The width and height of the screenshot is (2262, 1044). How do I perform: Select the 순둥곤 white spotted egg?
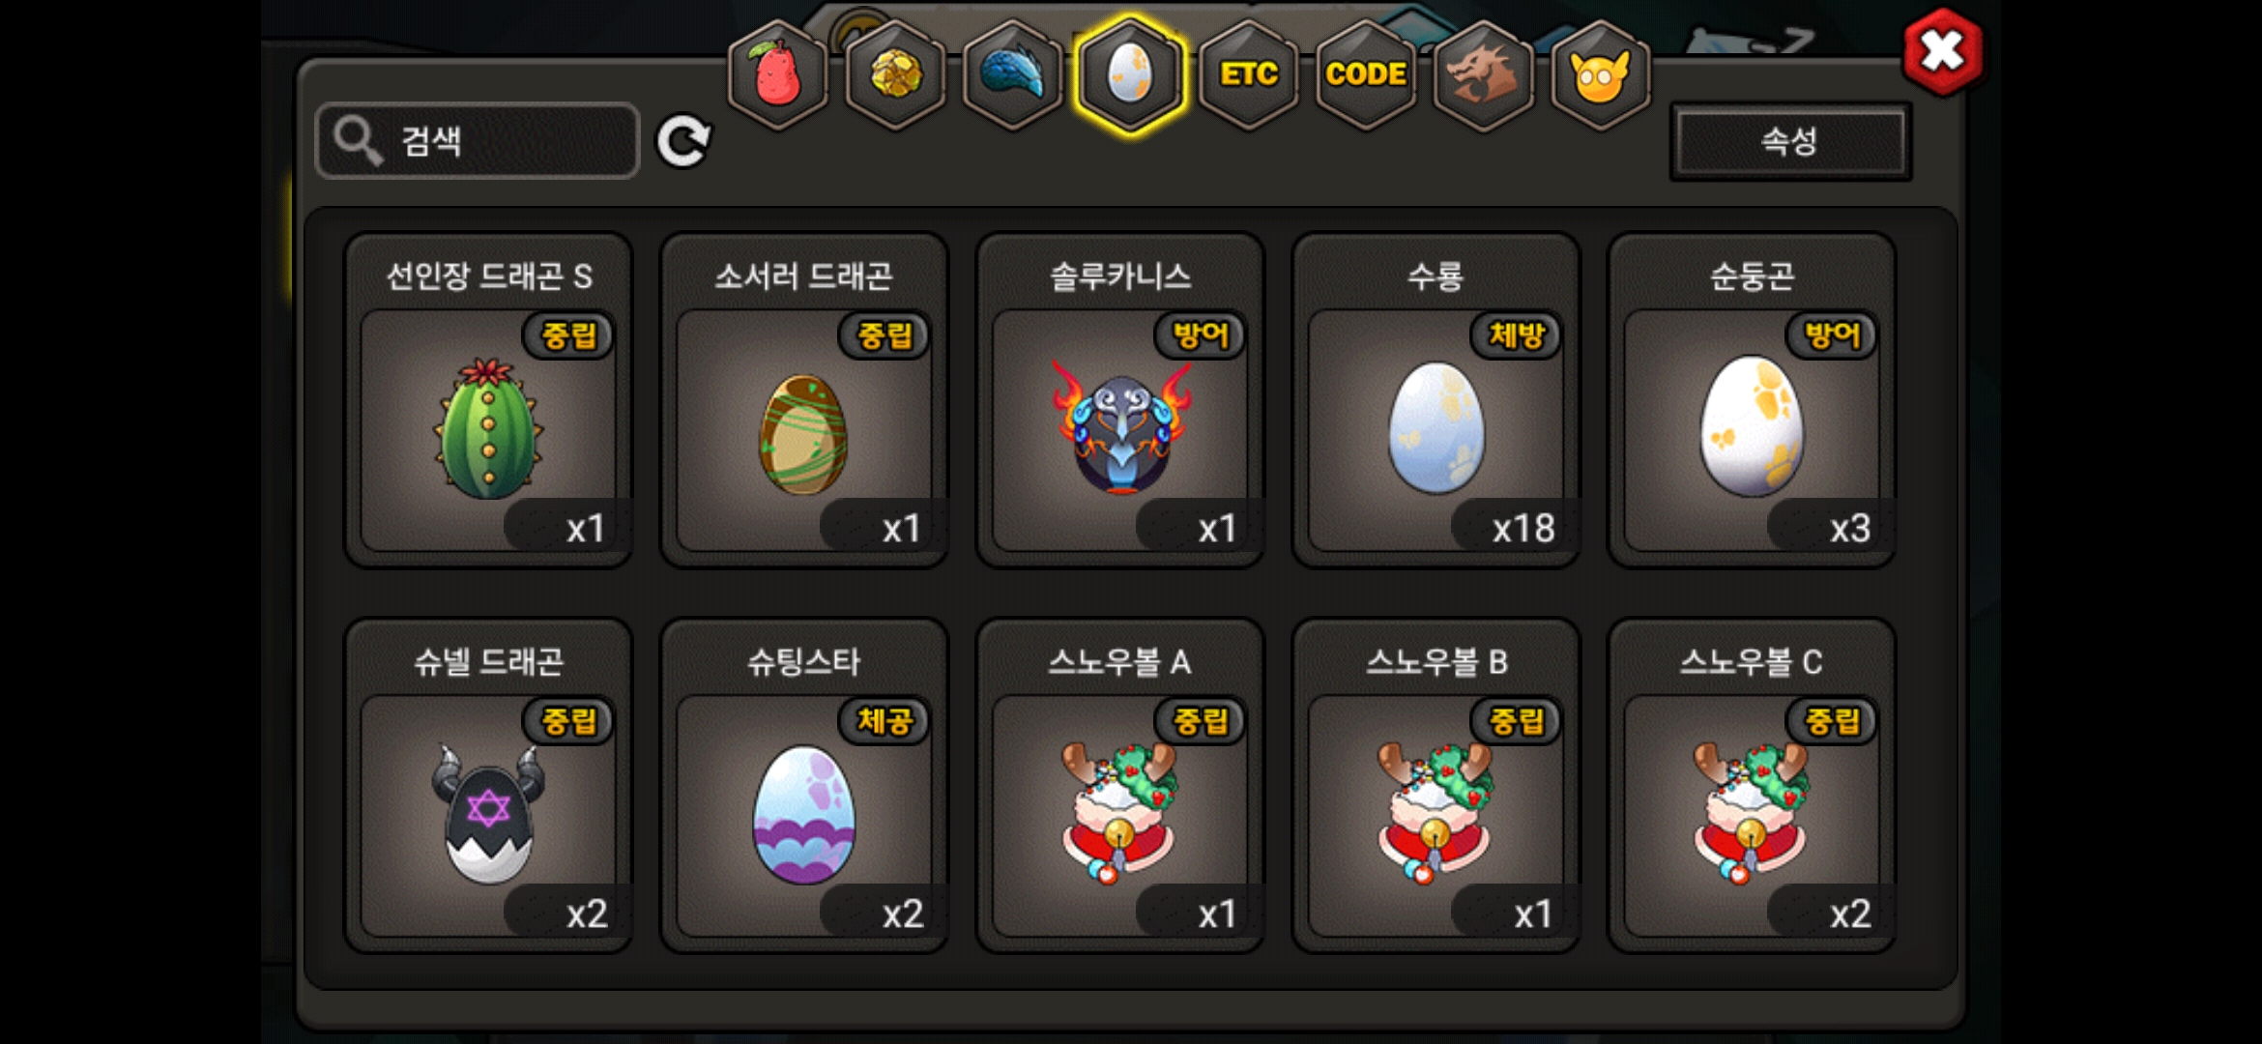(1752, 399)
